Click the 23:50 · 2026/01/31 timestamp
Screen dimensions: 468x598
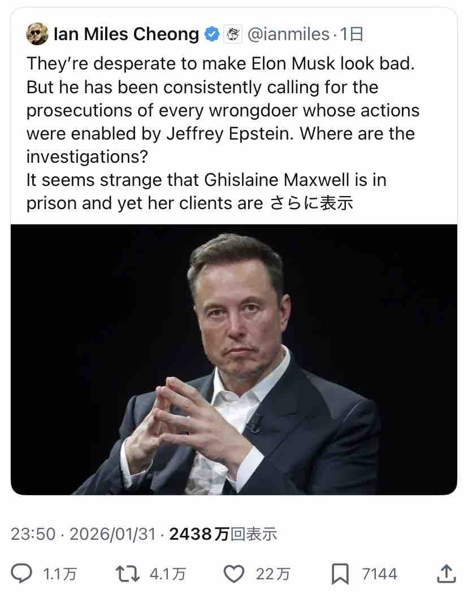tap(83, 534)
